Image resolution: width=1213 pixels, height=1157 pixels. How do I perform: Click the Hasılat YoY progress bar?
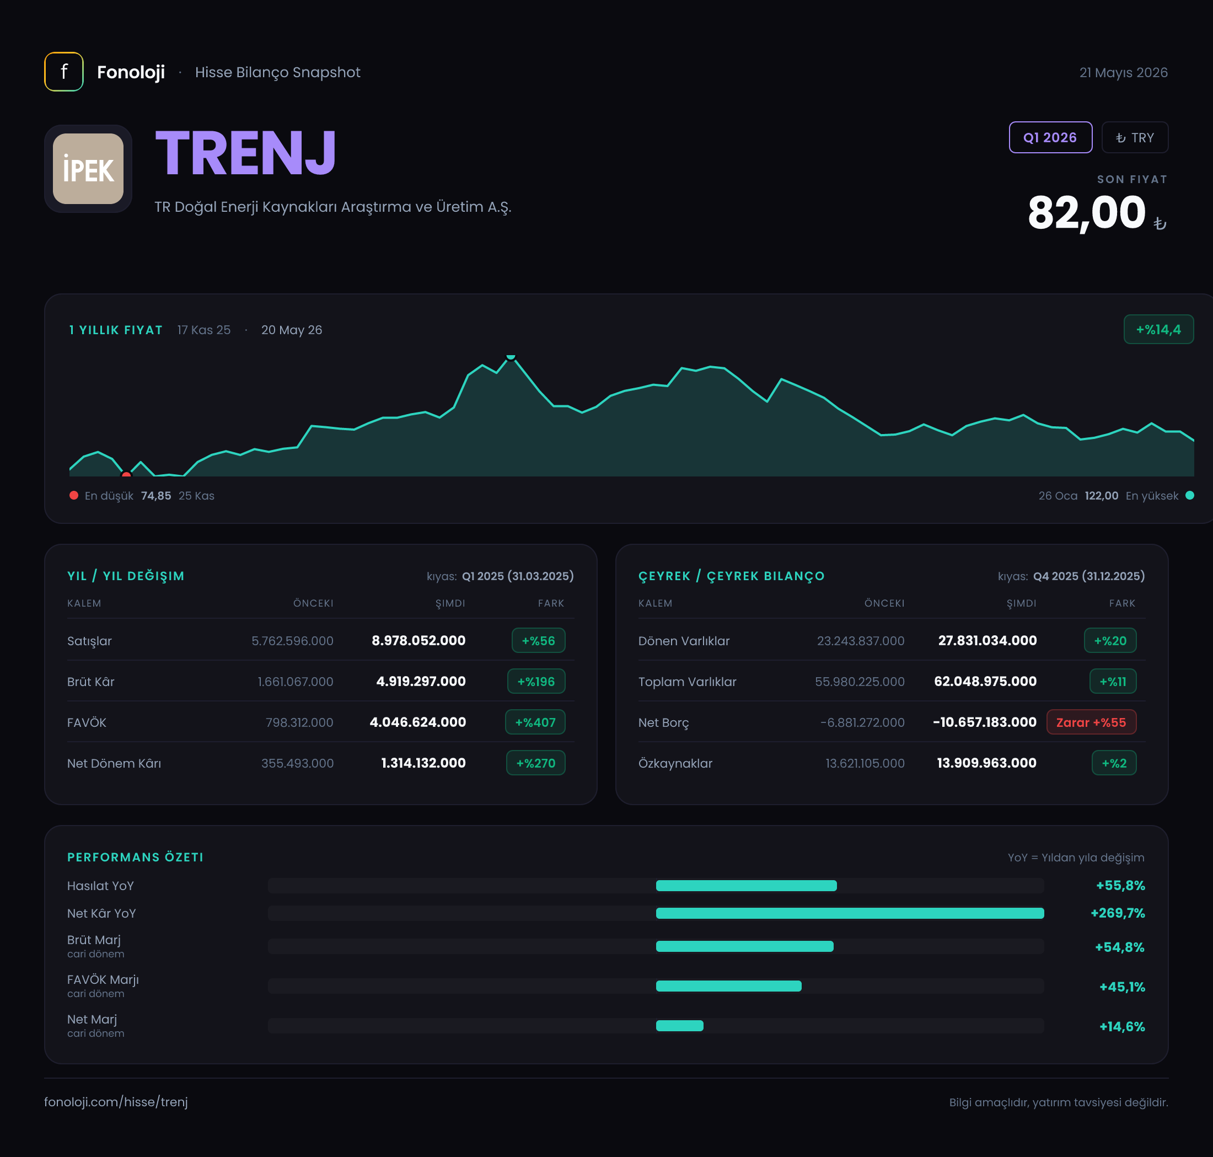[x=656, y=886]
